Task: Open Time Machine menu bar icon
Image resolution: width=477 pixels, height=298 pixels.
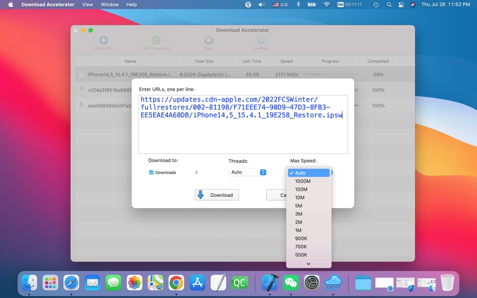Action: (376, 5)
